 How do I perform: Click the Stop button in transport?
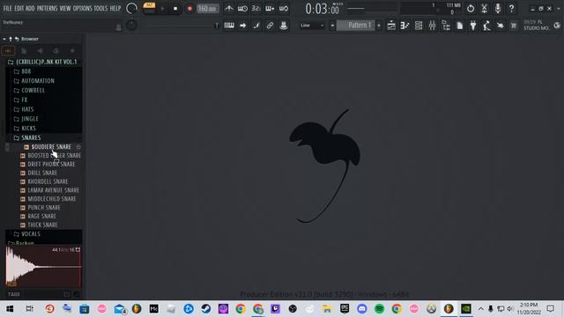(x=175, y=8)
